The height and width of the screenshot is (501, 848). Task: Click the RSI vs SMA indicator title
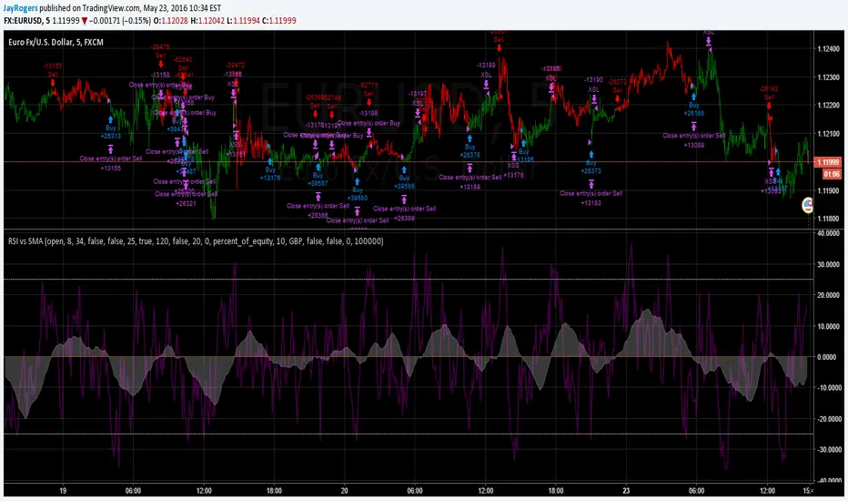[196, 241]
